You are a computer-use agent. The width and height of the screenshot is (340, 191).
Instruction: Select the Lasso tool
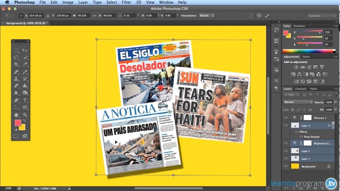16,57
